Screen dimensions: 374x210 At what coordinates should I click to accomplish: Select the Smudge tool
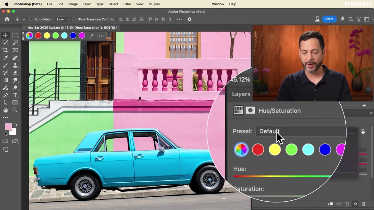pos(15,80)
